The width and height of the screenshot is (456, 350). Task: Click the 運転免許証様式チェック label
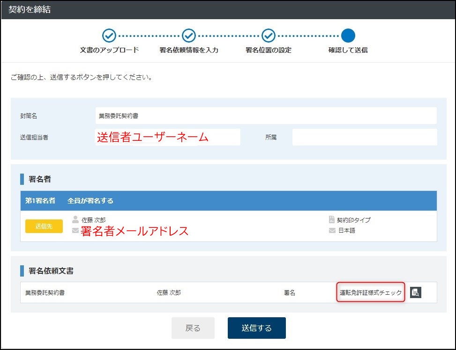click(x=370, y=292)
